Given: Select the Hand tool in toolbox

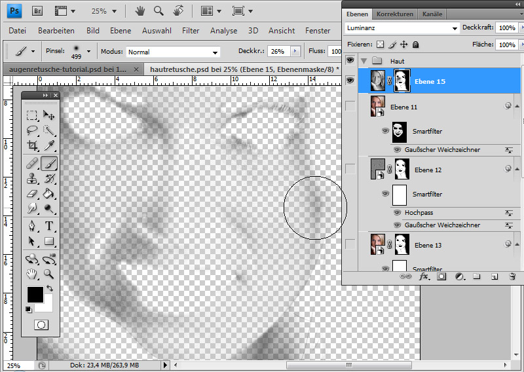Looking at the screenshot, I should coord(32,274).
